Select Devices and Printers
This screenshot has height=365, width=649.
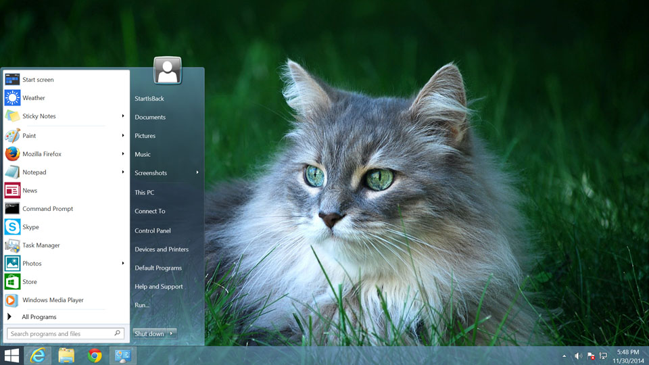point(162,249)
